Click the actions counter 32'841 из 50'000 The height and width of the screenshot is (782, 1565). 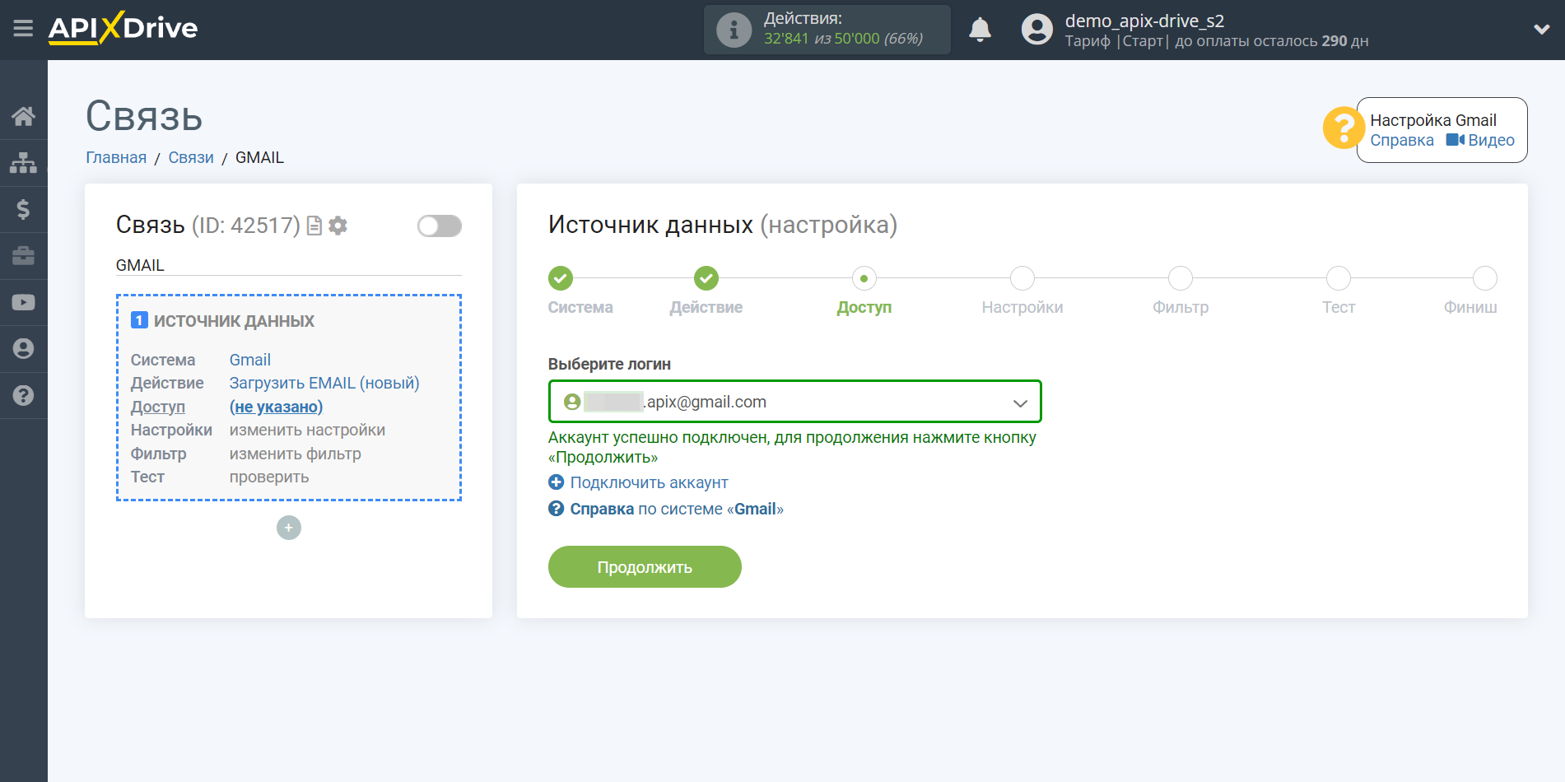843,39
